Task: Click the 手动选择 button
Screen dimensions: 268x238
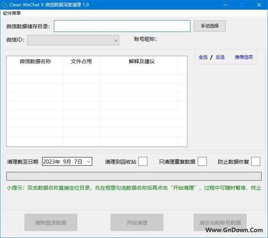Action: click(210, 26)
